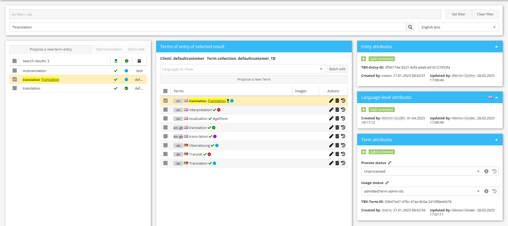Click Propose a new Term button
This screenshot has height=226, width=508.
point(254,79)
